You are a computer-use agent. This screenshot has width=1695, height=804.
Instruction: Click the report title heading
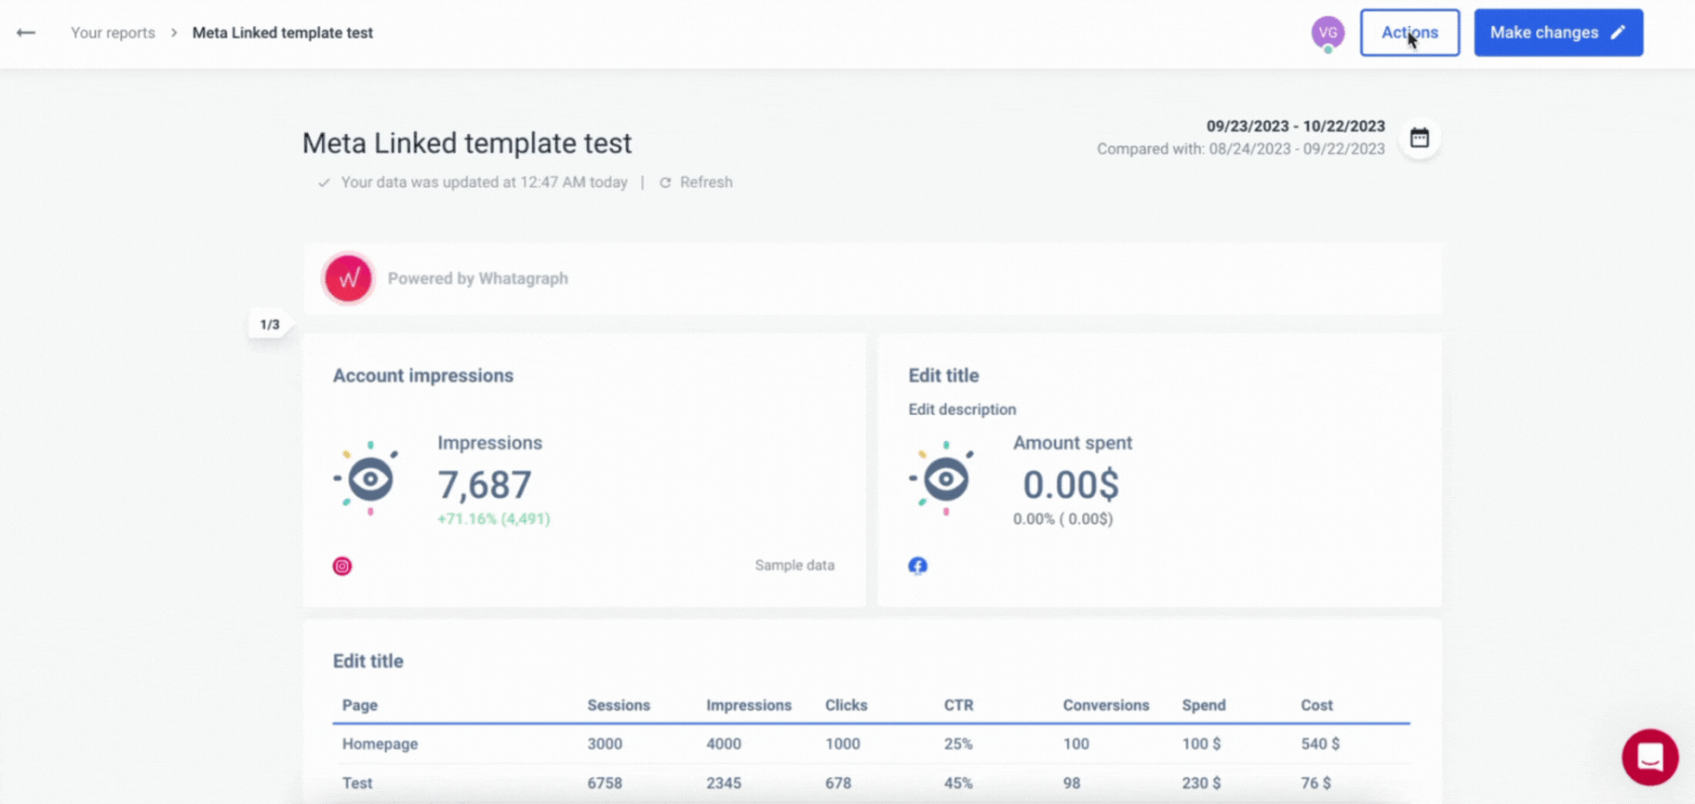pyautogui.click(x=467, y=143)
